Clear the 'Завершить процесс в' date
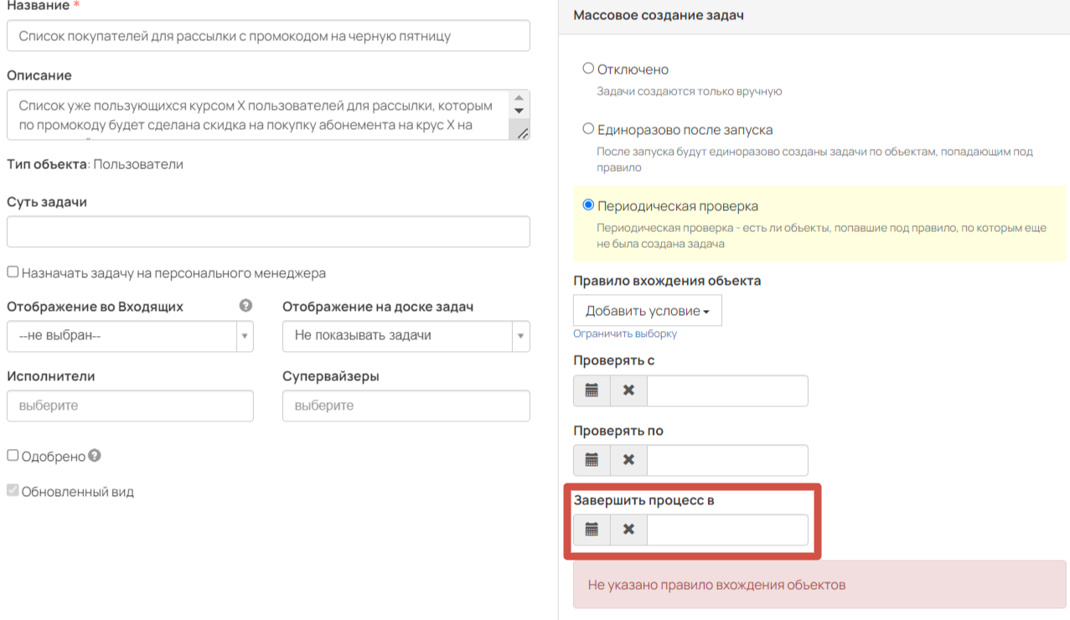Image resolution: width=1070 pixels, height=620 pixels. click(x=628, y=530)
